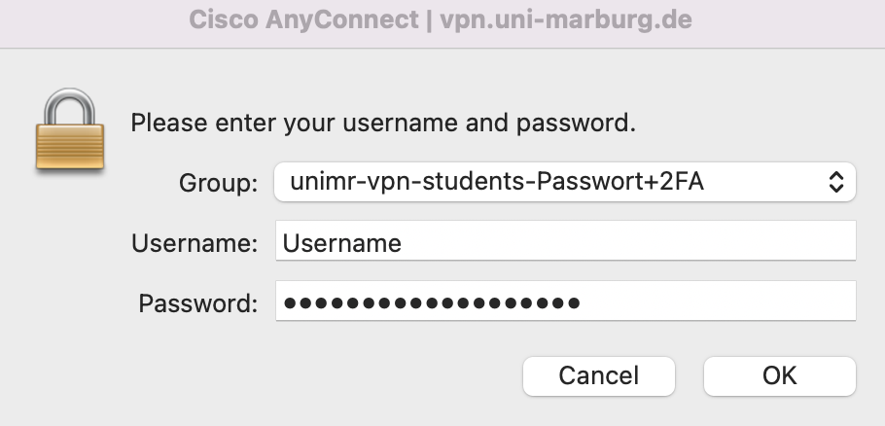The height and width of the screenshot is (426, 885).
Task: Click the up-down chevron arrows of Group selector
Action: pyautogui.click(x=836, y=182)
